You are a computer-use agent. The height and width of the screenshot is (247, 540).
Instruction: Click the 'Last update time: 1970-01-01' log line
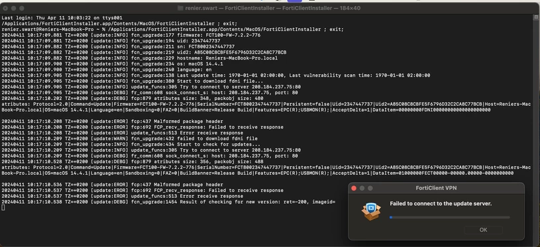click(216, 75)
